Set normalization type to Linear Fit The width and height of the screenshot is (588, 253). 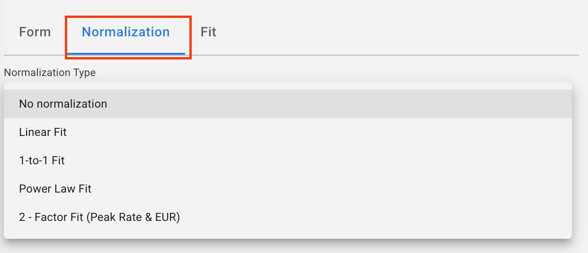tap(43, 132)
